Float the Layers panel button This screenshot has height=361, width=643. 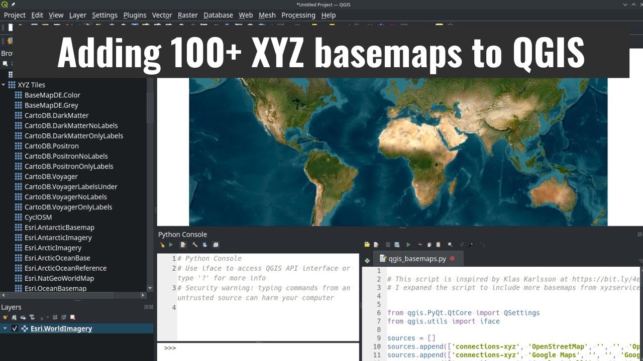146,307
